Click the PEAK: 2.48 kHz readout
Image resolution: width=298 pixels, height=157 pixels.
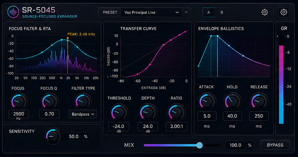point(81,34)
